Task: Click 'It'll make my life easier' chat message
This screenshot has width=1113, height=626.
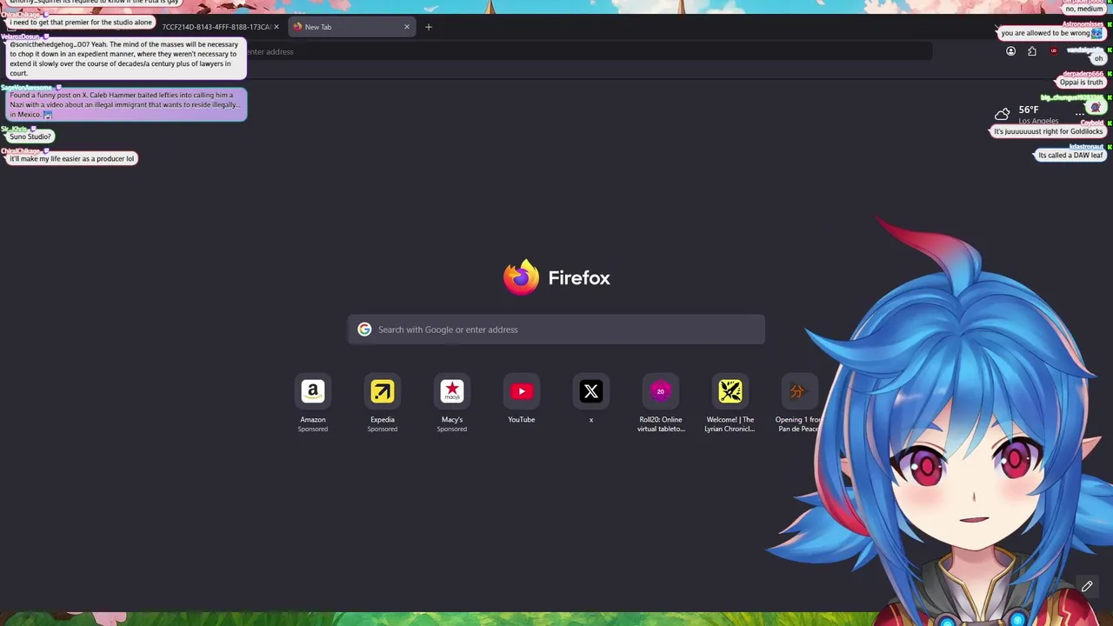Action: [72, 158]
